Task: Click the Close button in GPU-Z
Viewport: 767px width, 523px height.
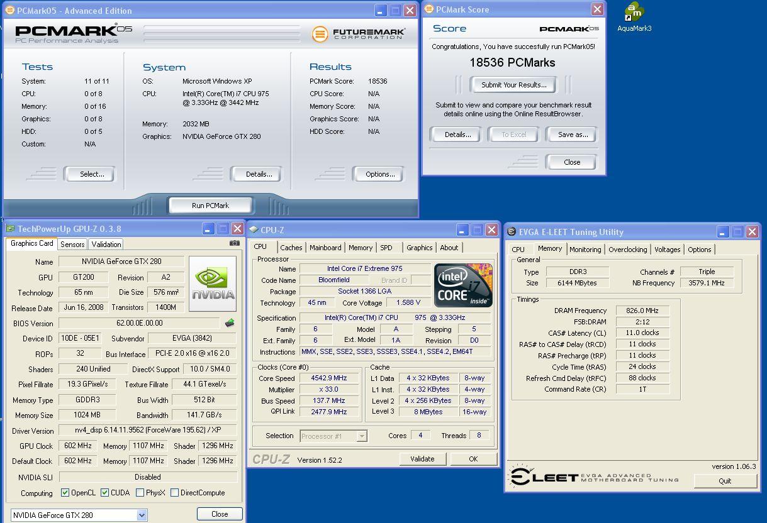Action: pos(220,514)
